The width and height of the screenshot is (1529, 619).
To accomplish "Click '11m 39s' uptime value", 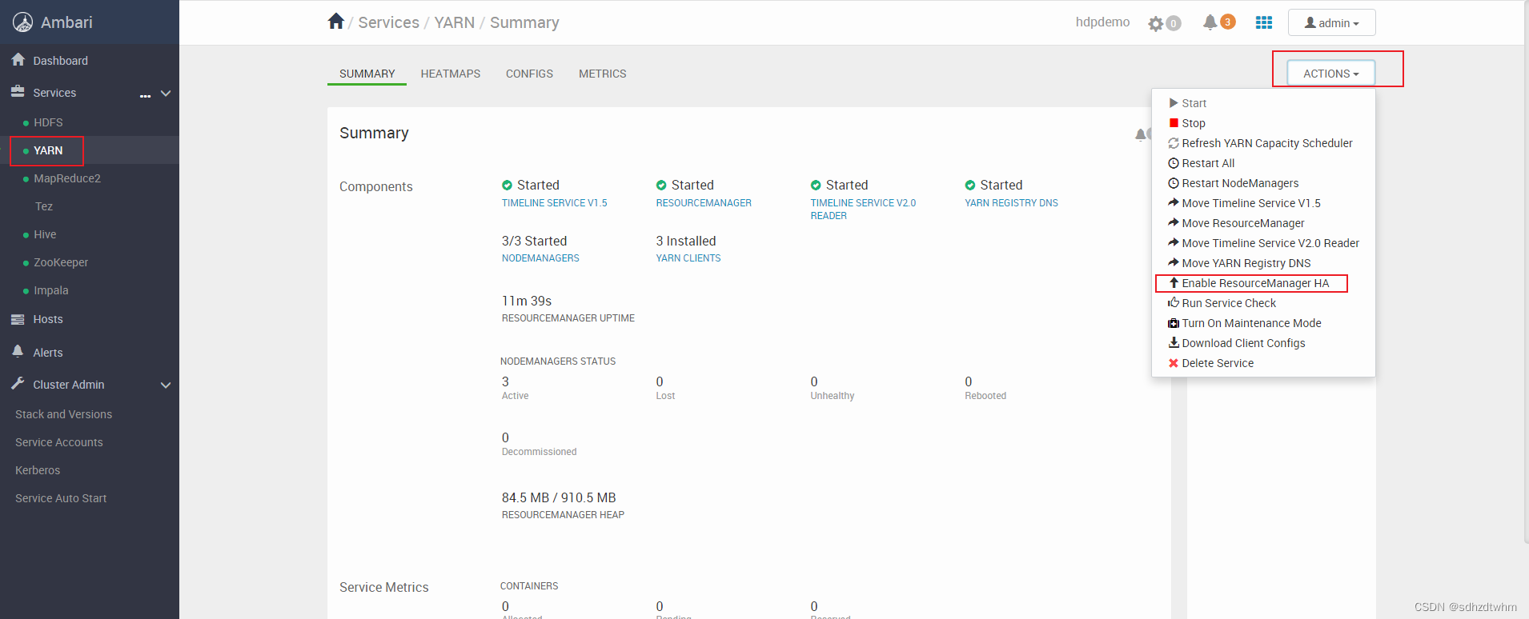I will (x=527, y=301).
